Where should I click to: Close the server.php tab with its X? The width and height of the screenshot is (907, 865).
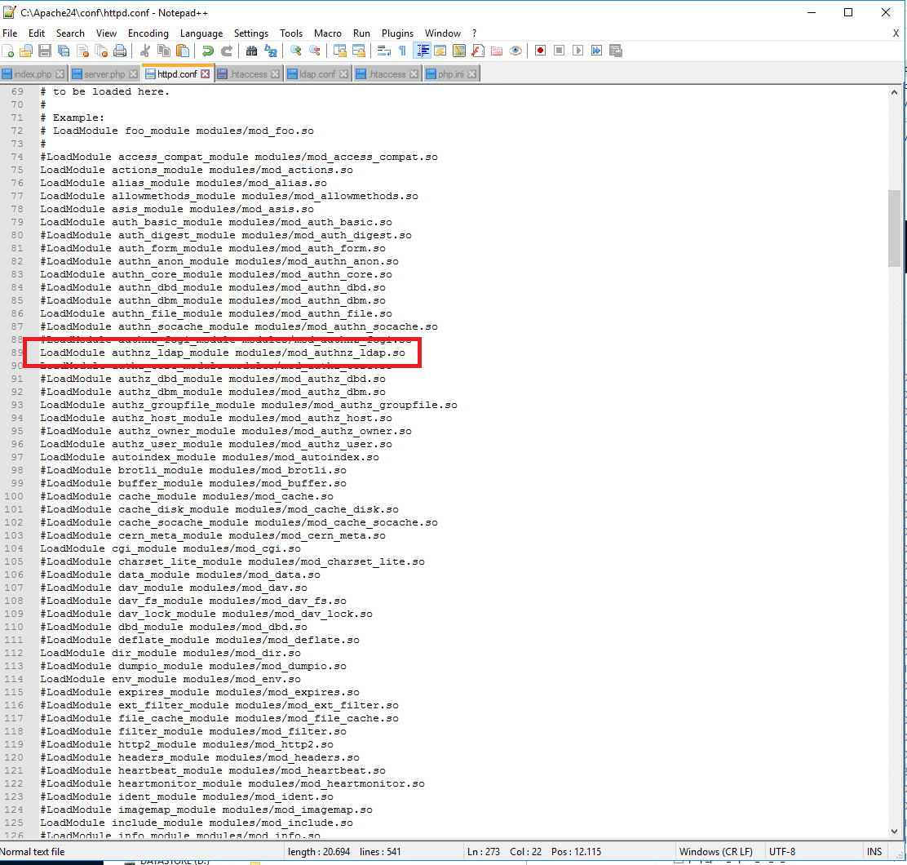click(134, 74)
